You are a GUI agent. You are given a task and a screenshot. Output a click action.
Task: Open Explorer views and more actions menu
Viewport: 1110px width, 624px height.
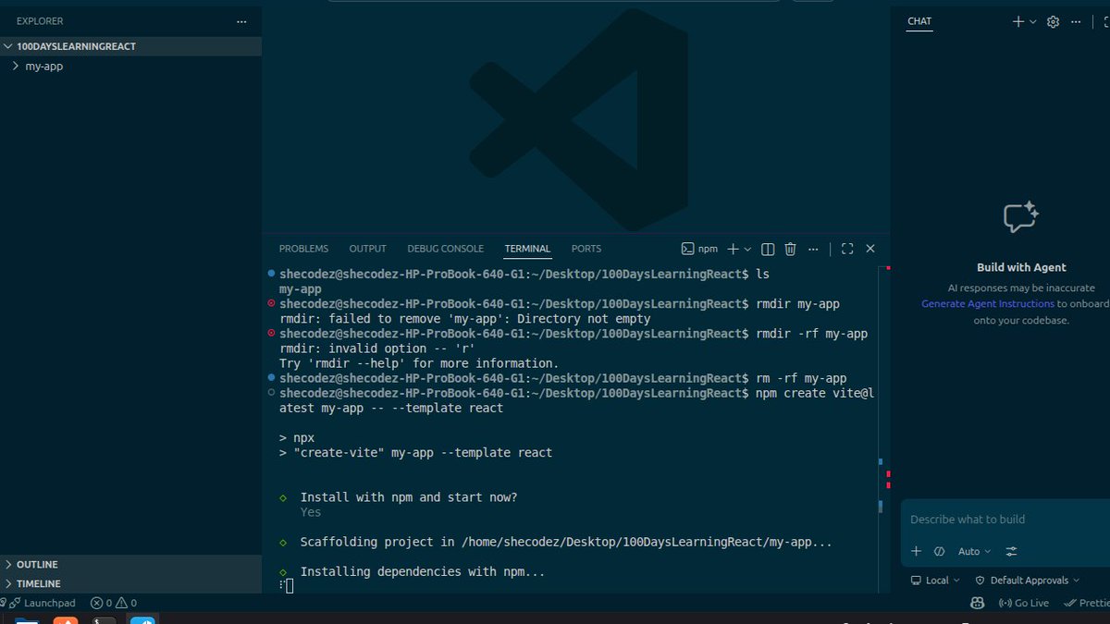[x=241, y=21]
